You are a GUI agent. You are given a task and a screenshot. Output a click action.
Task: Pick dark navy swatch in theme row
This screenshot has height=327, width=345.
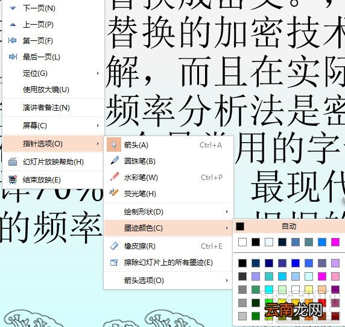pyautogui.click(x=282, y=242)
